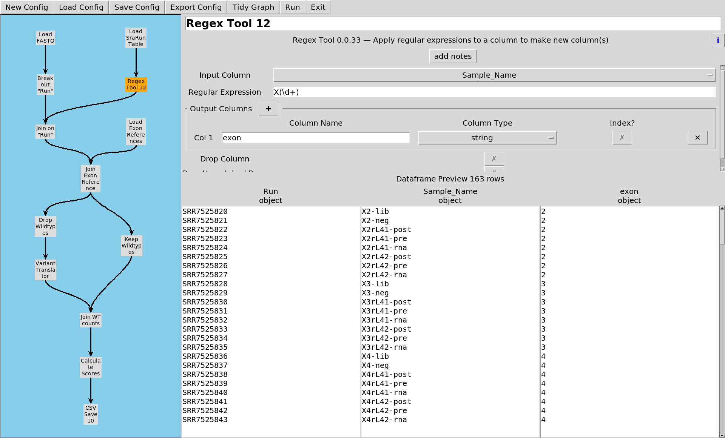Remove Col 1 with the X button
This screenshot has height=438, width=725.
[x=697, y=138]
